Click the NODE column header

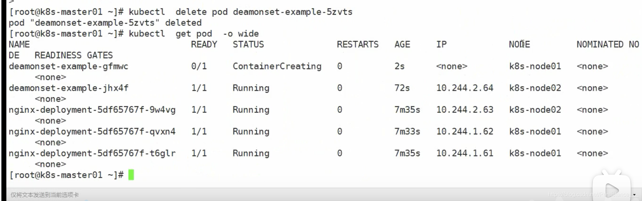point(519,44)
